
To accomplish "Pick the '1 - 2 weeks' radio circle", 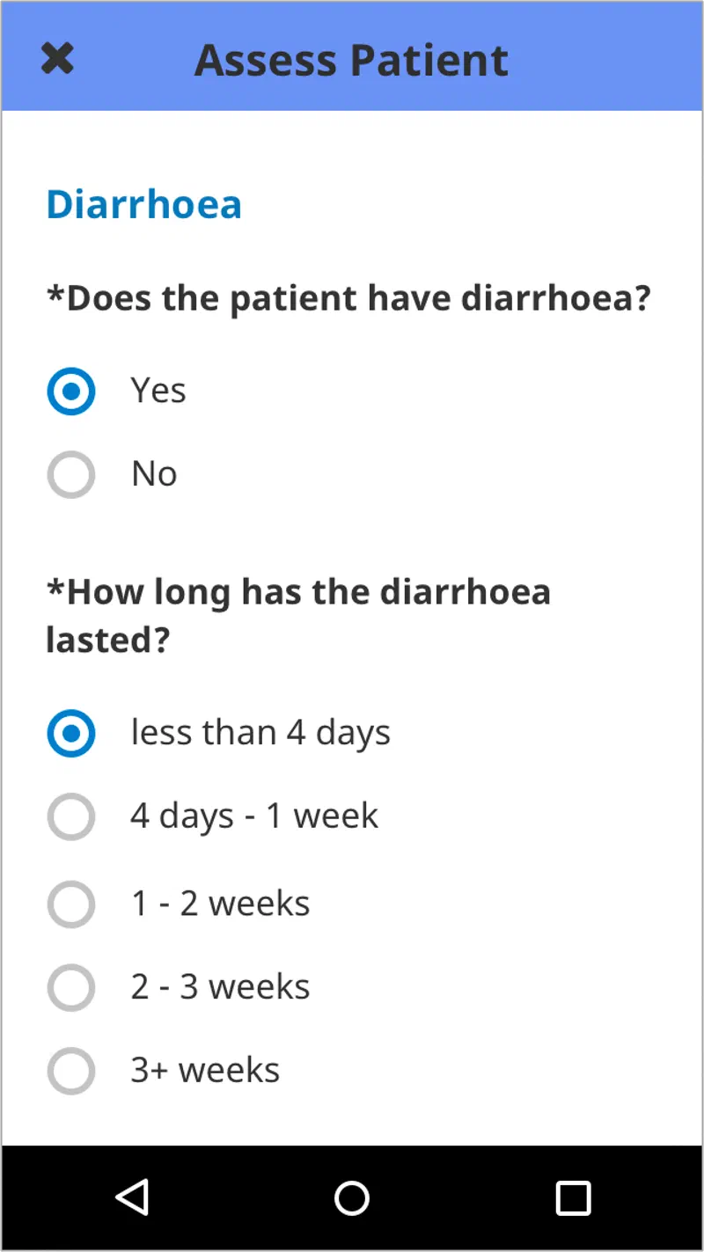I will 70,904.
